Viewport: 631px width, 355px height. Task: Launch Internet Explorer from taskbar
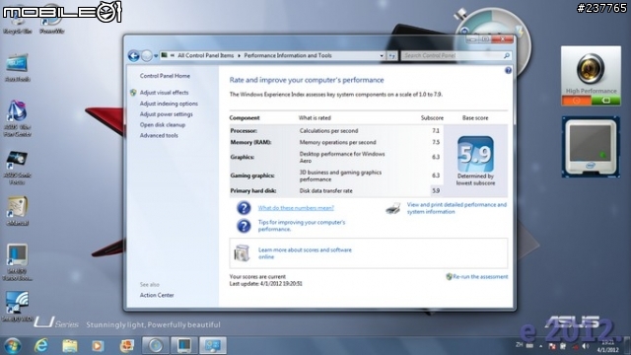click(41, 345)
